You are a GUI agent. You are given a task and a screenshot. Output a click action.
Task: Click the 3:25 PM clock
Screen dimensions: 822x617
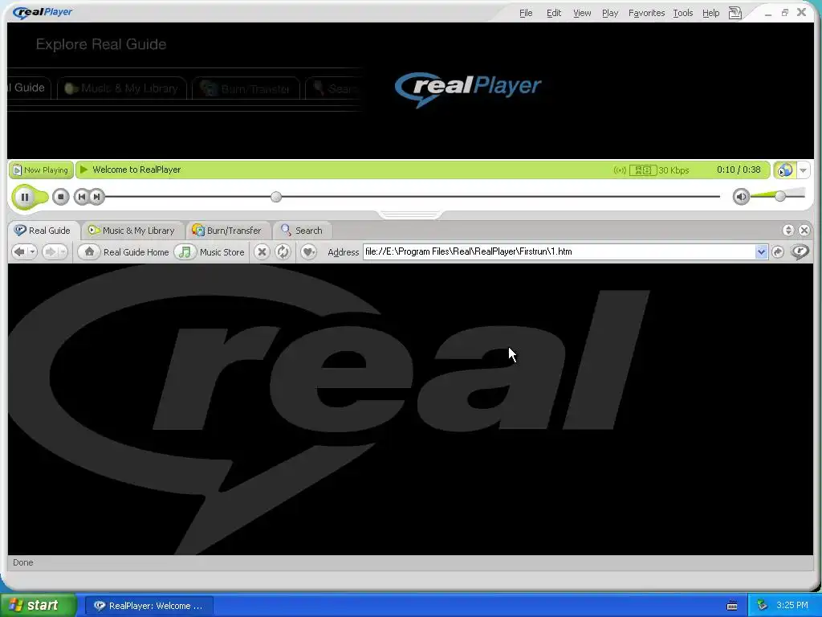coord(792,605)
